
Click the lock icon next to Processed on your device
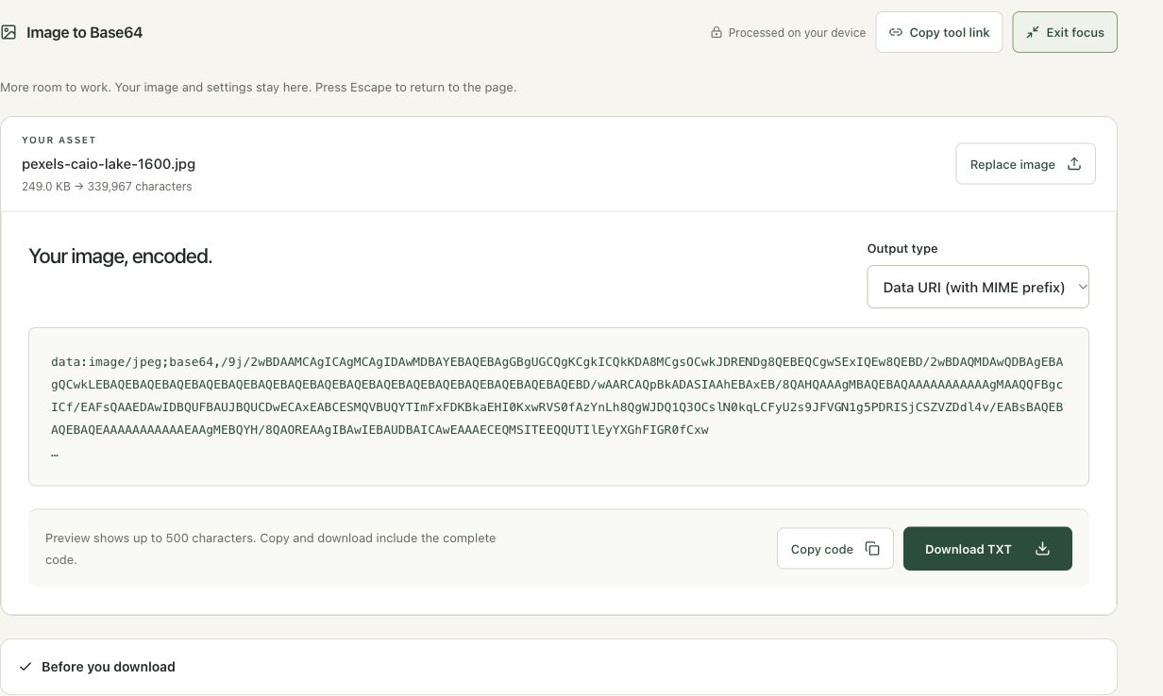point(716,32)
